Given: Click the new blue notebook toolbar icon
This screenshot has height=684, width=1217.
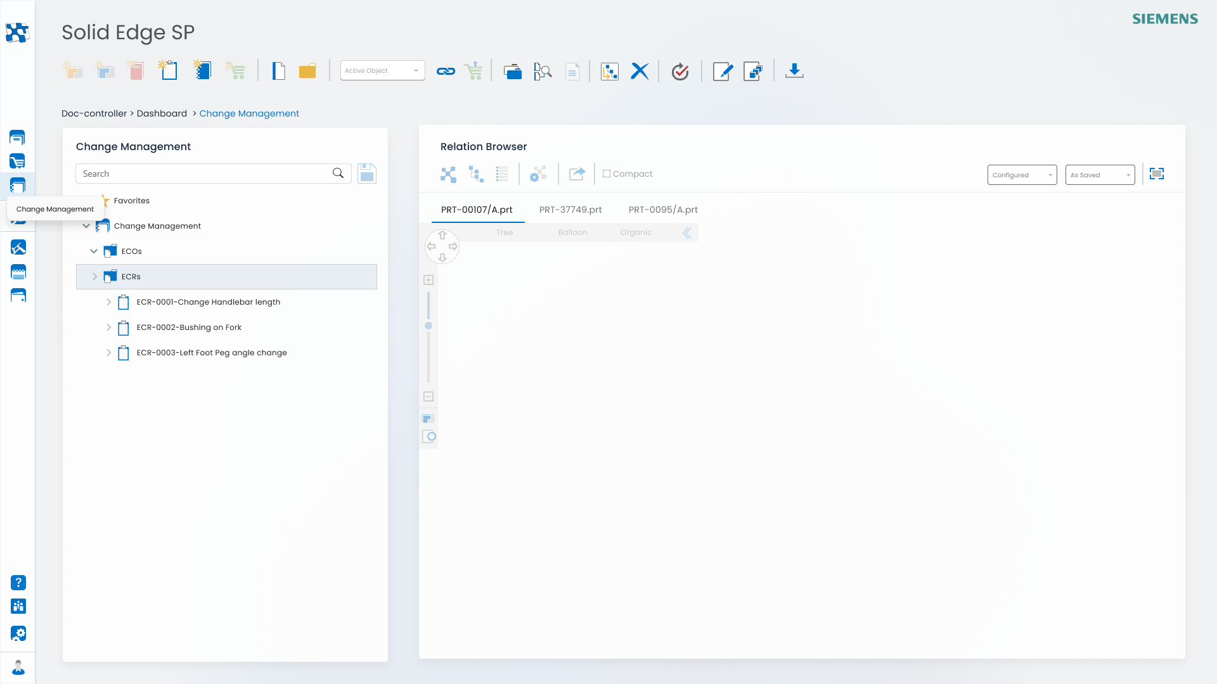Looking at the screenshot, I should coord(202,70).
